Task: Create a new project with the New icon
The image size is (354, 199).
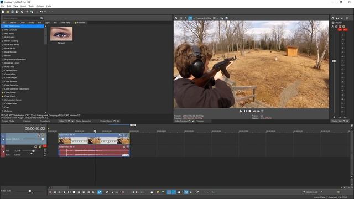Action: point(3,12)
